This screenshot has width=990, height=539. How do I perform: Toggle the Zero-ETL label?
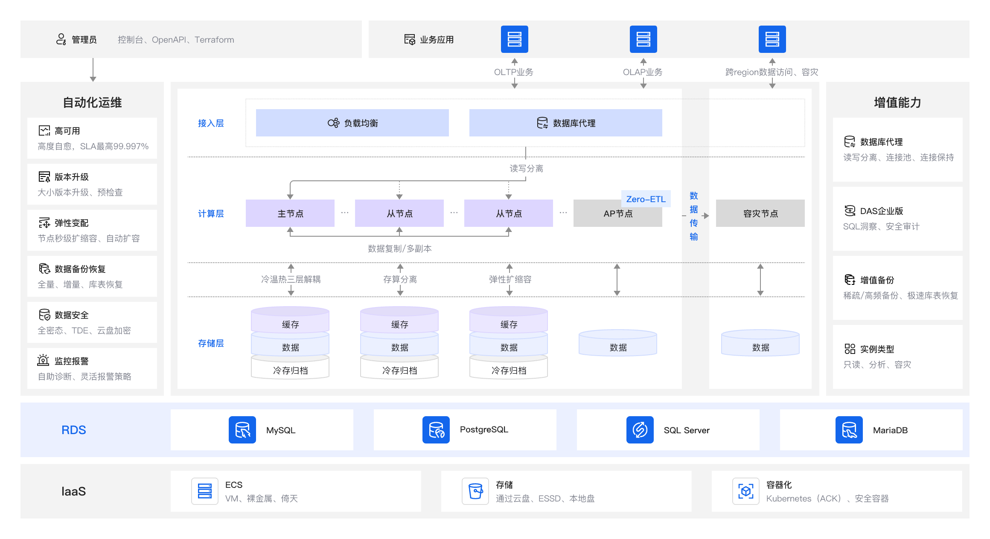646,198
